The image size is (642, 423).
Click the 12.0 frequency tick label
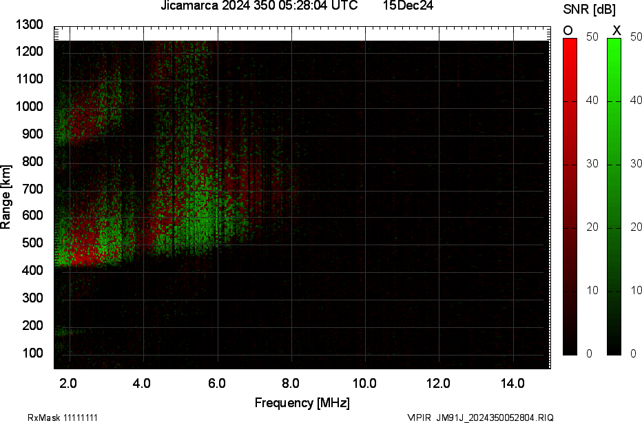click(x=438, y=384)
